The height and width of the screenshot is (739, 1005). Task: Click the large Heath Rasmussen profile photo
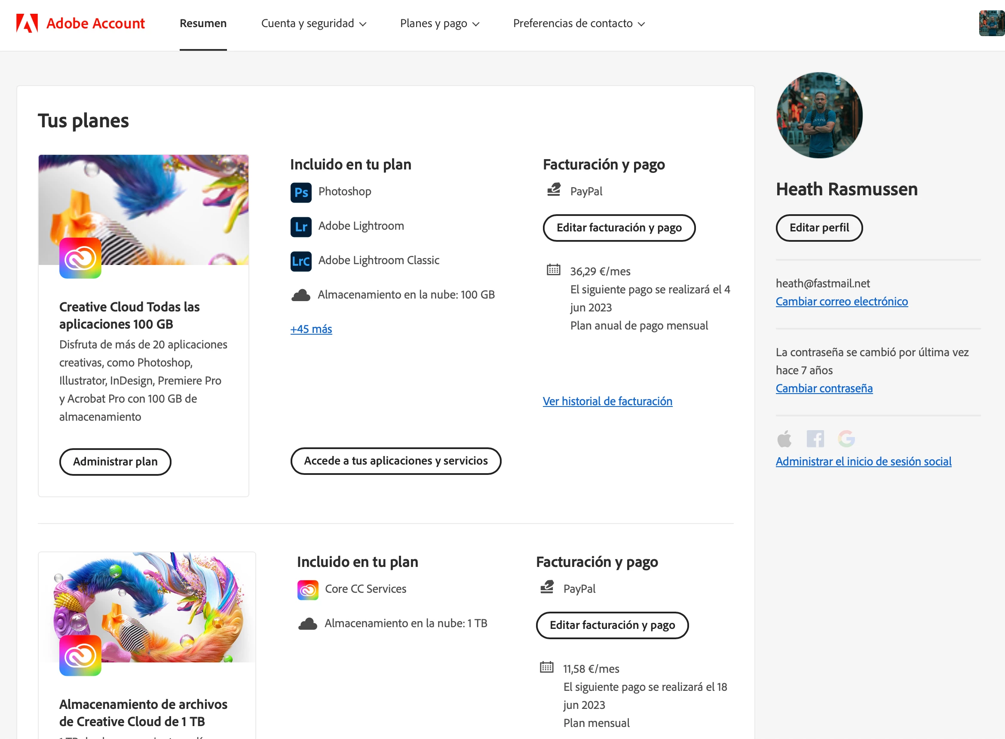[819, 115]
